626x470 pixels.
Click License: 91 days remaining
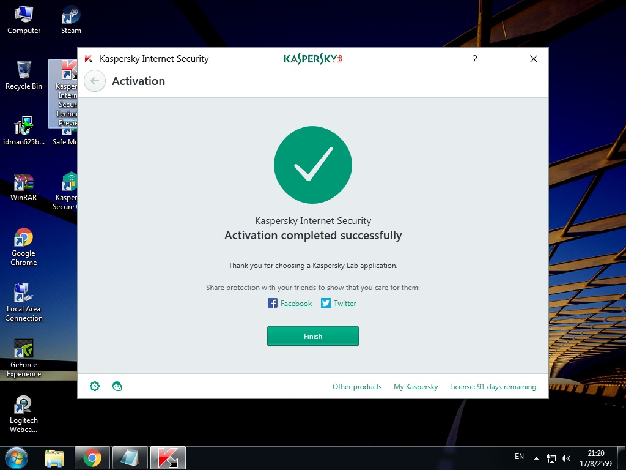click(493, 387)
